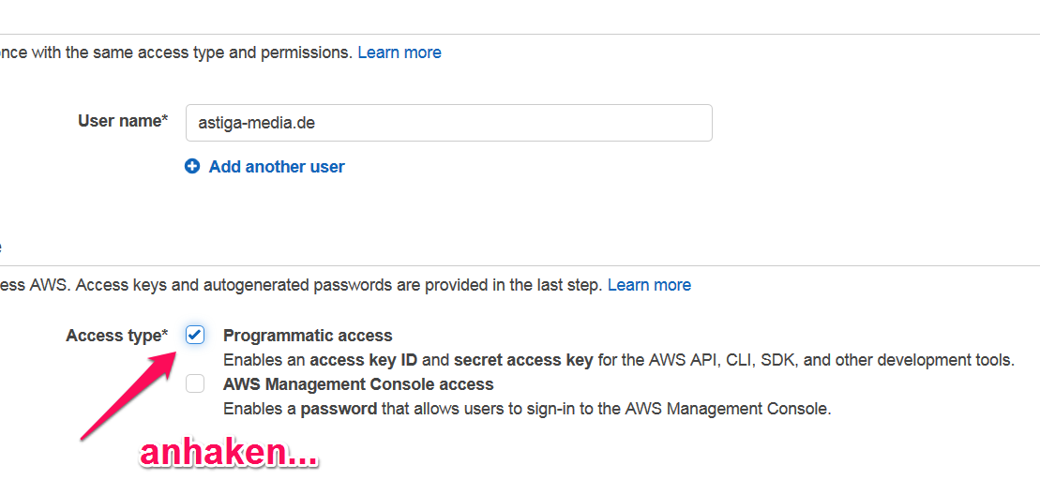Click the sentence about autogenerated passwords
The height and width of the screenshot is (480, 1040).
pyautogui.click(x=302, y=285)
